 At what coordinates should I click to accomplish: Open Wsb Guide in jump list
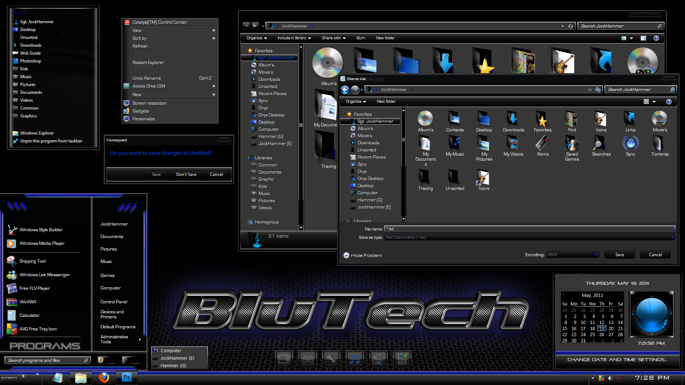pyautogui.click(x=30, y=53)
